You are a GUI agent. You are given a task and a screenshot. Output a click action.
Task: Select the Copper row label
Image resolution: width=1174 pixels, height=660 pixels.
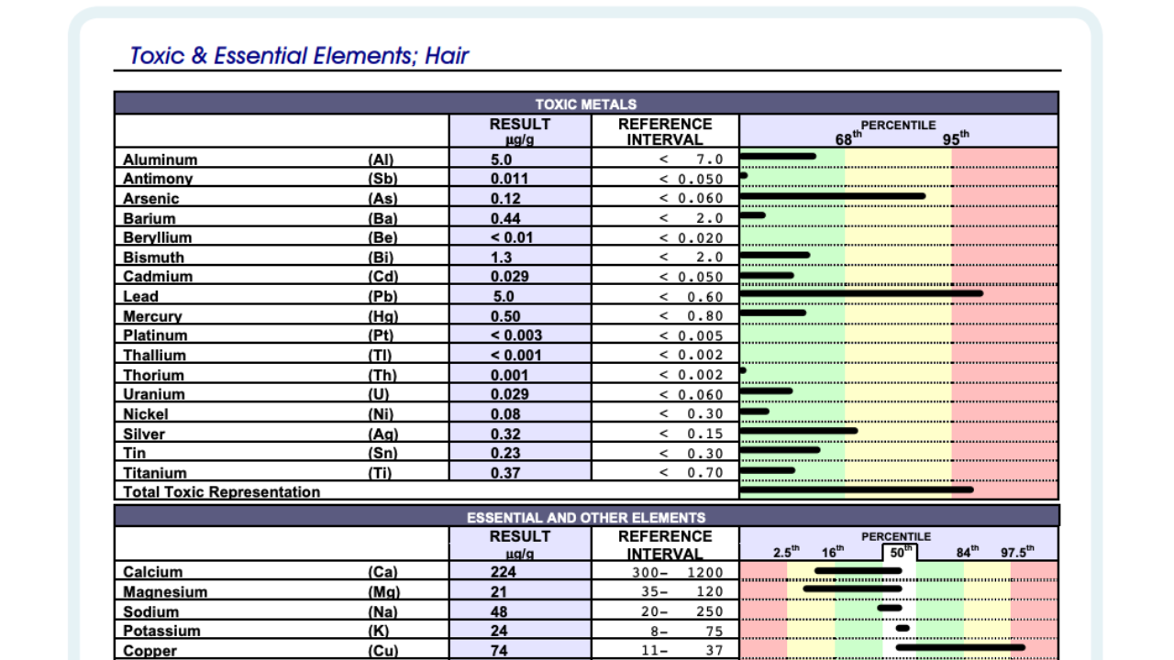coord(150,651)
